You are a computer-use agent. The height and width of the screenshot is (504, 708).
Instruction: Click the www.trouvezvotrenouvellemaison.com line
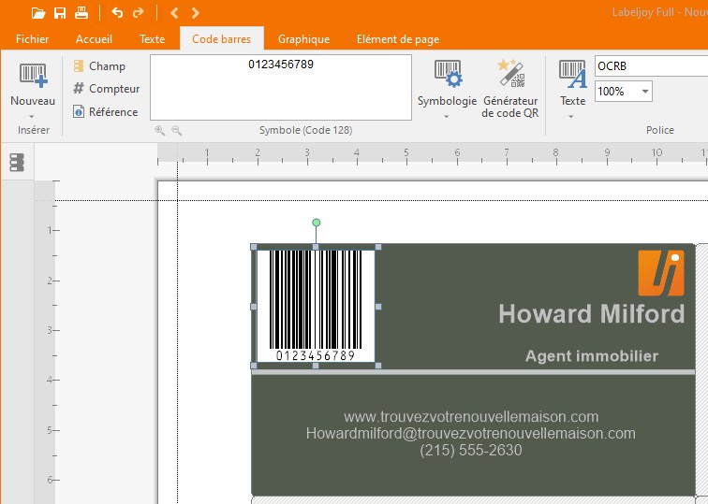point(471,416)
